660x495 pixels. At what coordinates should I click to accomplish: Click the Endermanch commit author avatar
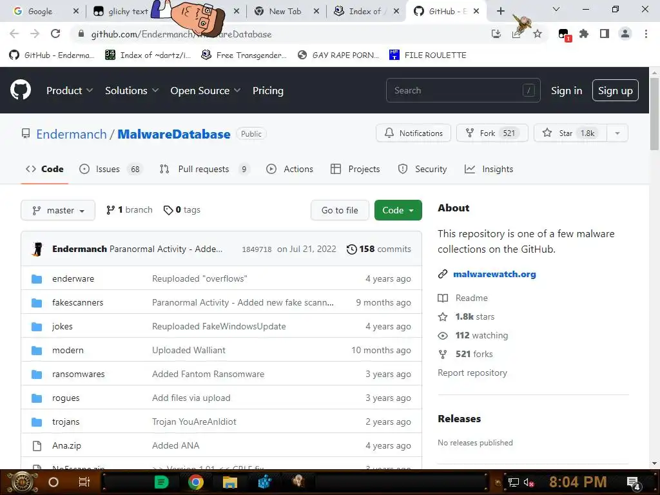(x=37, y=249)
